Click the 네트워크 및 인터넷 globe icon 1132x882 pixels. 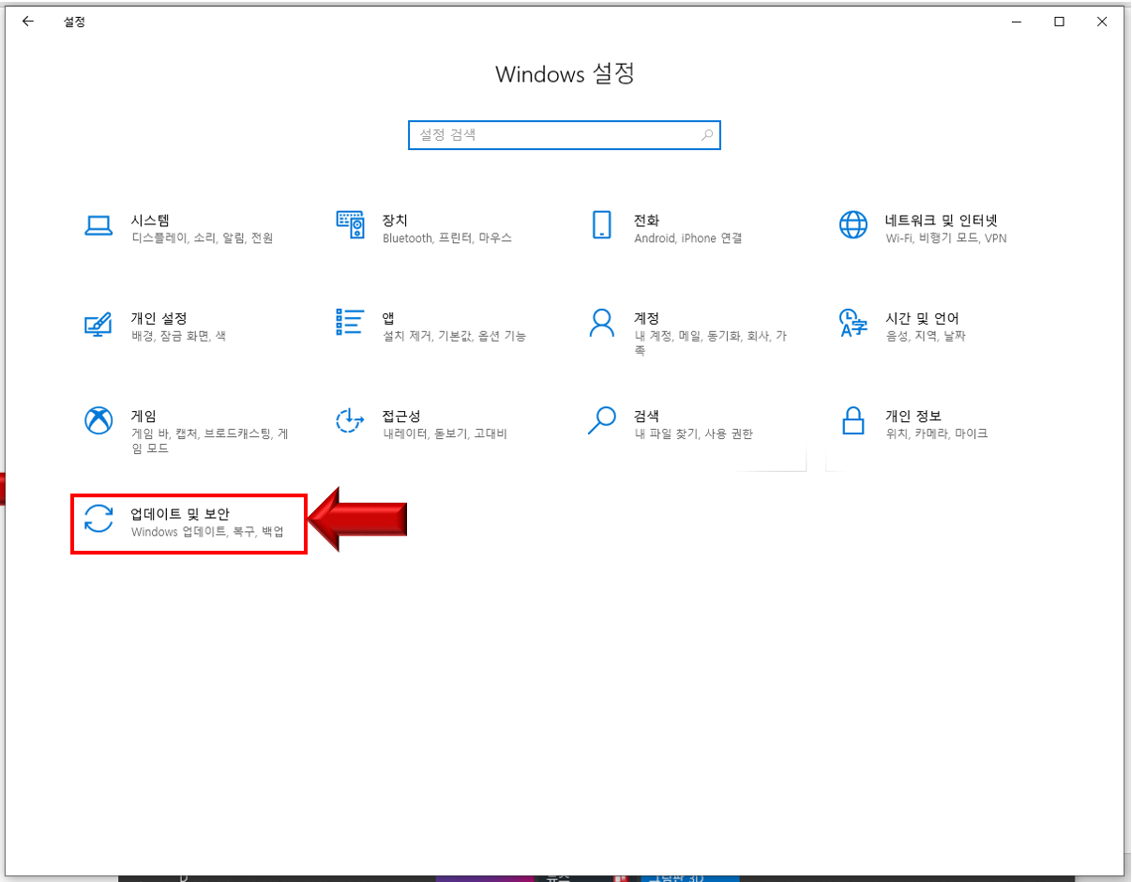point(853,225)
